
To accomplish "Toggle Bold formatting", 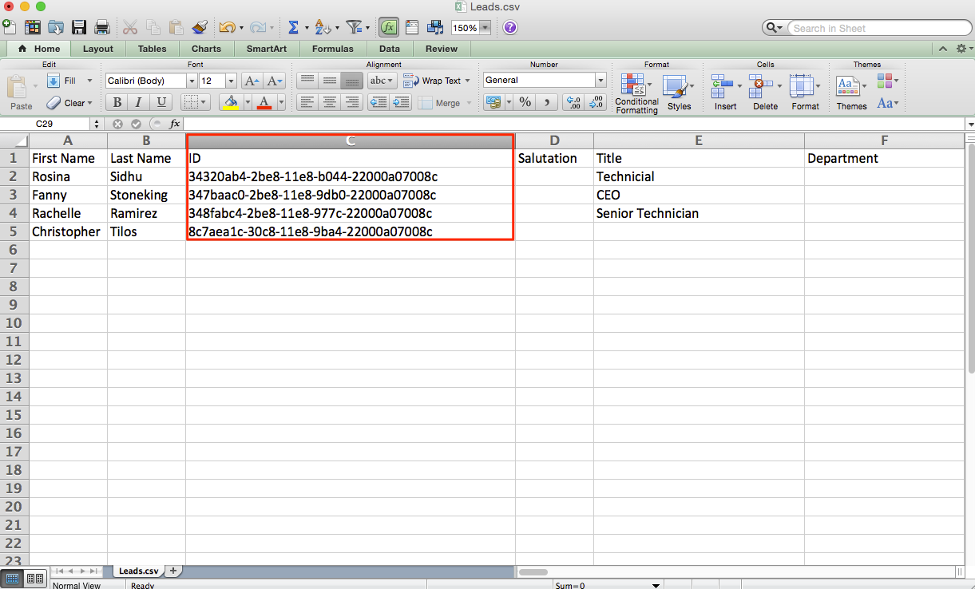I will 117,102.
